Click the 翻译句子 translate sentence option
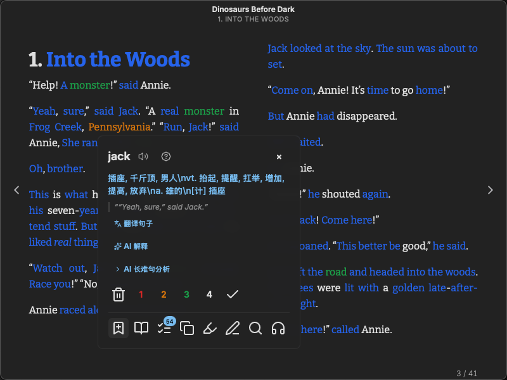The width and height of the screenshot is (507, 380). (x=133, y=224)
